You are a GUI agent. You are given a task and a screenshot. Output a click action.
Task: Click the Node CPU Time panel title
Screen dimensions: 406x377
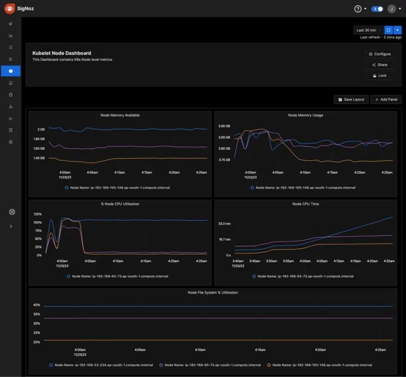point(306,204)
